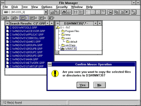Collapse the users folder in tree

click(63, 38)
